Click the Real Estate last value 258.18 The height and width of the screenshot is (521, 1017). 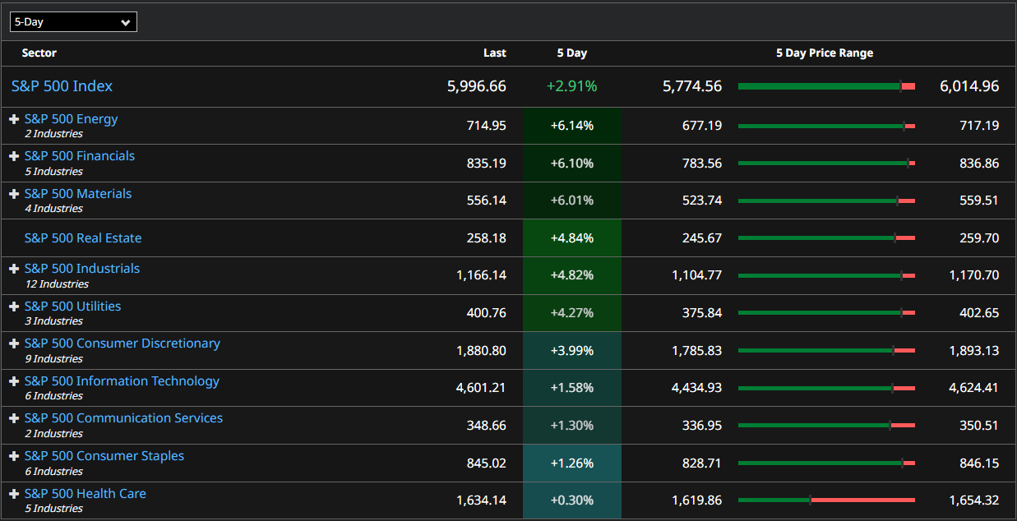[x=487, y=238]
